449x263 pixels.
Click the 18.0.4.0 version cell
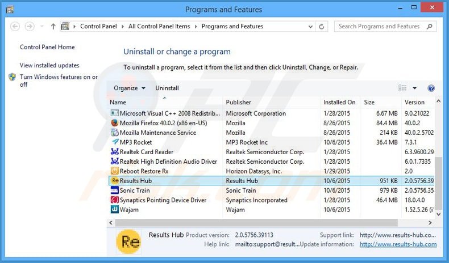click(x=415, y=200)
